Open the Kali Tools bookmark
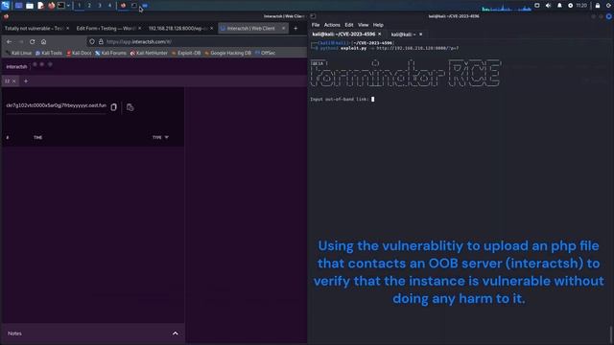The height and width of the screenshot is (345, 614). pos(49,53)
